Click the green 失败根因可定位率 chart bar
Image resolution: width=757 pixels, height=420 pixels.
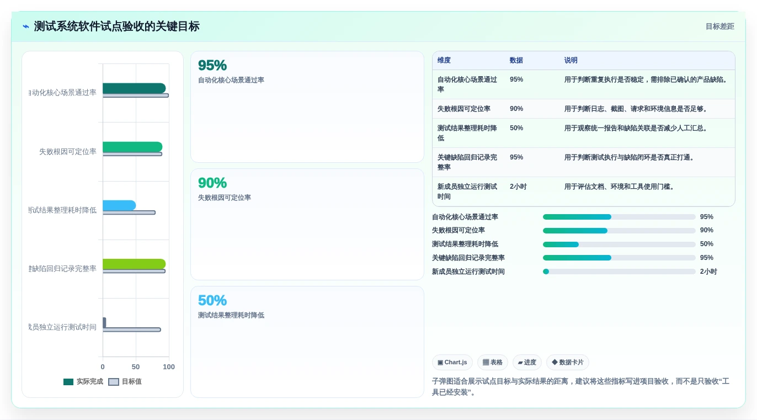(x=132, y=147)
